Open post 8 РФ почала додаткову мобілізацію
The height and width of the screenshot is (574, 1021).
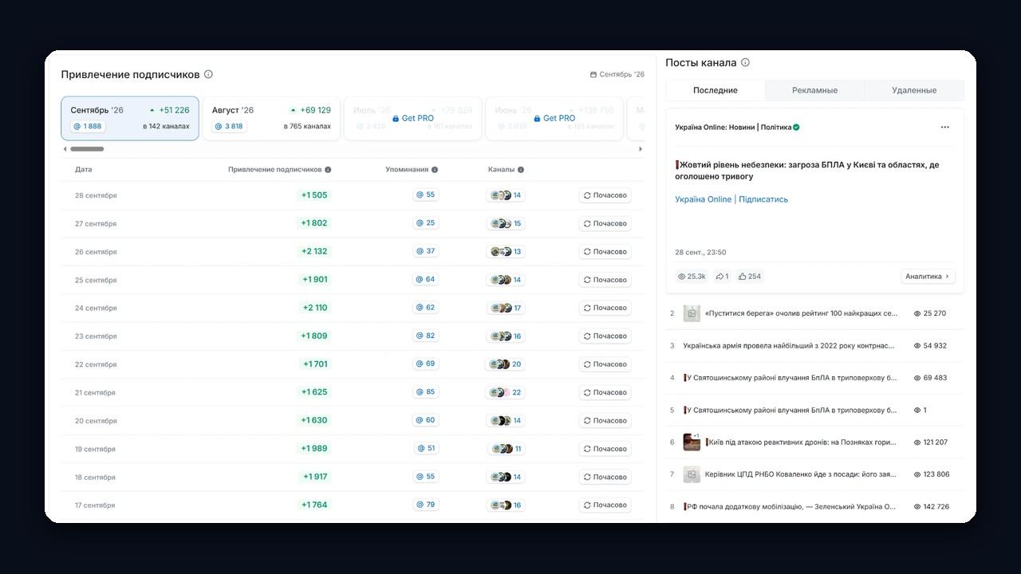click(x=814, y=506)
